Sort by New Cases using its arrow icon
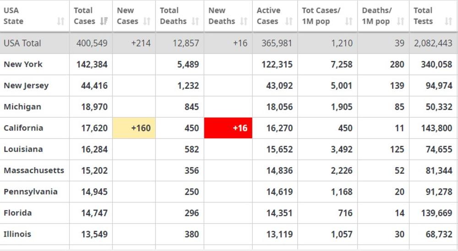This screenshot has height=251, width=458. (147, 21)
